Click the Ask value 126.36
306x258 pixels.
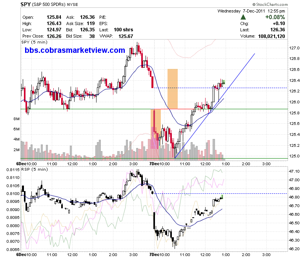point(87,17)
